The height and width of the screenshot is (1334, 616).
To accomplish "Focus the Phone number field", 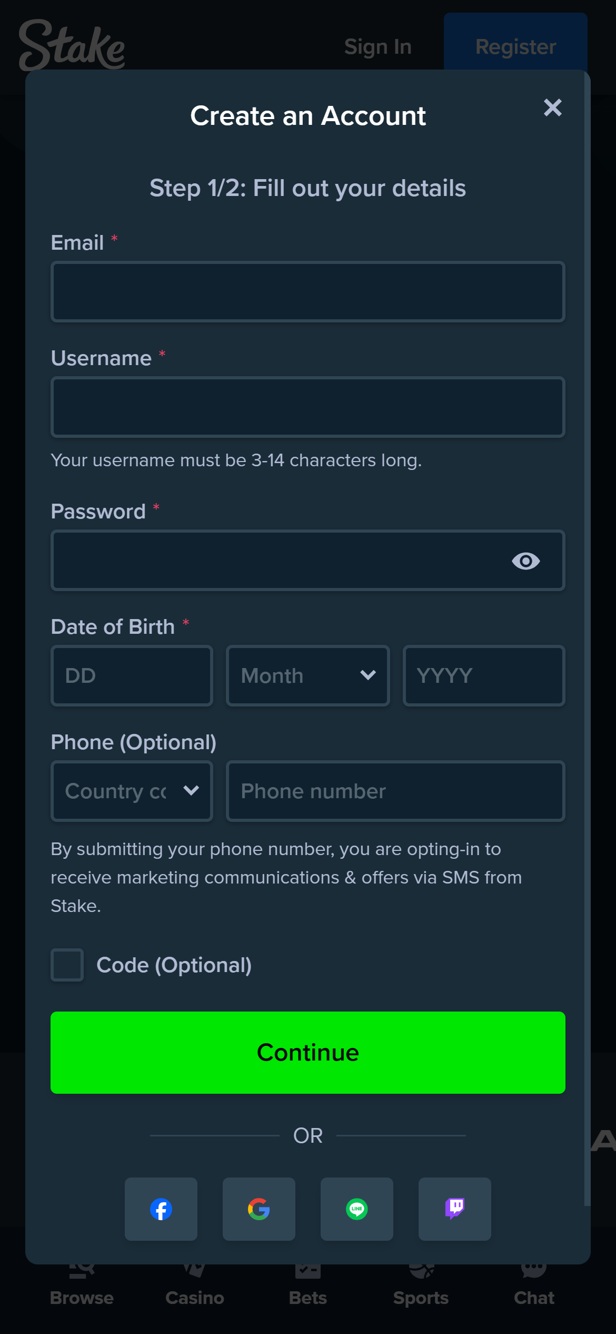I will coord(395,791).
